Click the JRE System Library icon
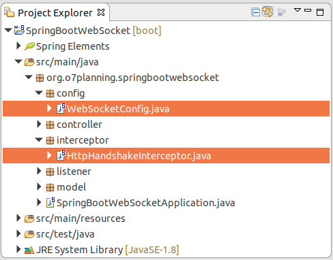Viewport: 333px width, 260px height. click(x=29, y=250)
